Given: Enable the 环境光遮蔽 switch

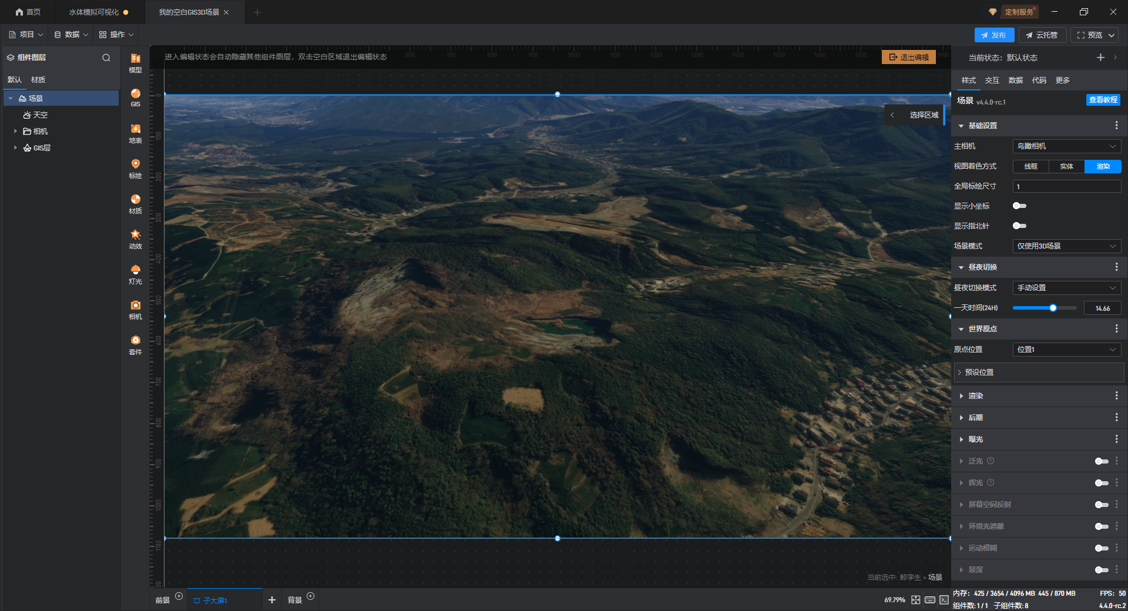Looking at the screenshot, I should tap(1102, 526).
